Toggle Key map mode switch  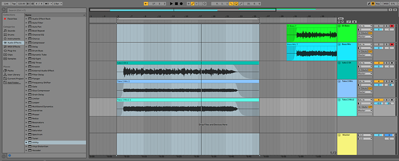coord(378,4)
